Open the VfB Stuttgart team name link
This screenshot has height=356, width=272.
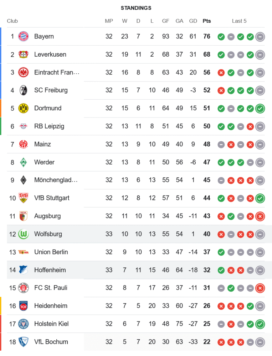pyautogui.click(x=52, y=198)
